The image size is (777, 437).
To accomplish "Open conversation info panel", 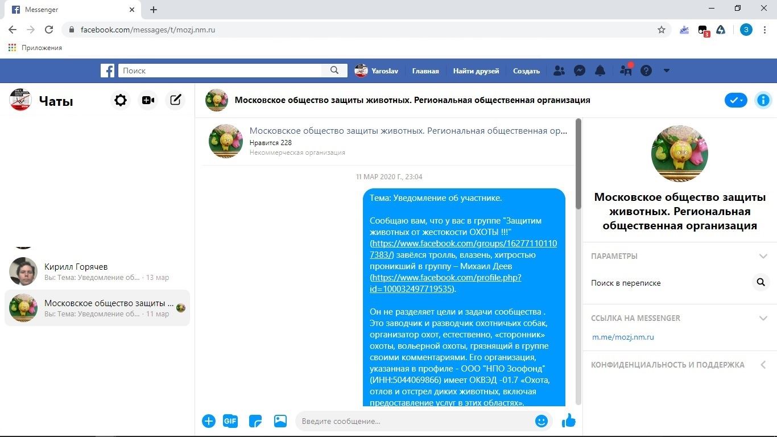I will (x=763, y=100).
